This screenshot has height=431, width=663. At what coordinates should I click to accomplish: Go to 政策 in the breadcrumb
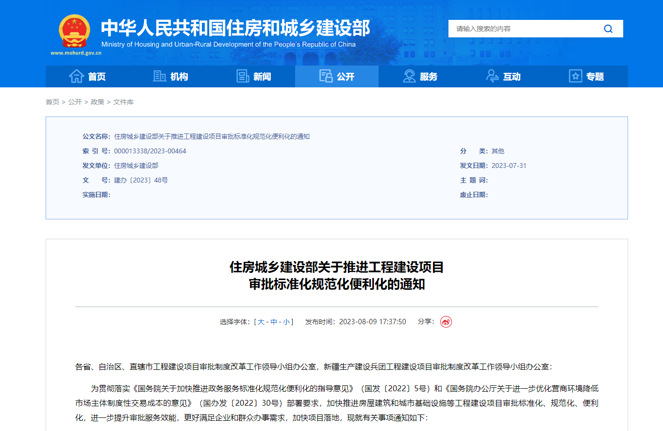click(x=98, y=102)
